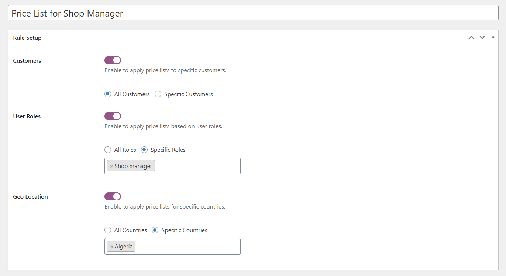Click the Rule Setup panel down arrow
Image resolution: width=506 pixels, height=276 pixels.
coord(482,37)
